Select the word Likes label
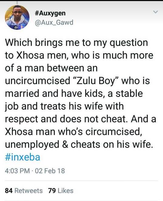 tap(66, 191)
